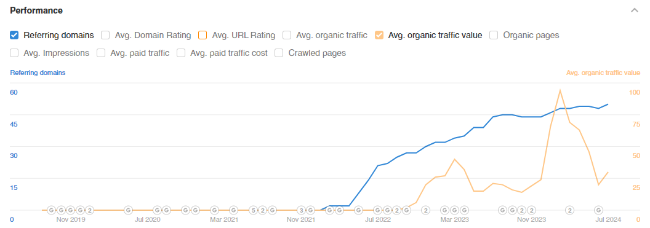The height and width of the screenshot is (228, 650).
Task: Uncheck the Referring domains checkbox
Action: (14, 35)
